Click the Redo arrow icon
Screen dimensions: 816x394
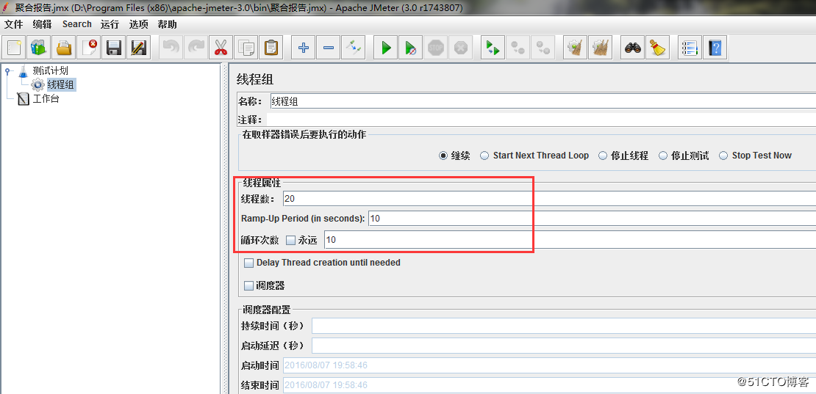tap(195, 48)
